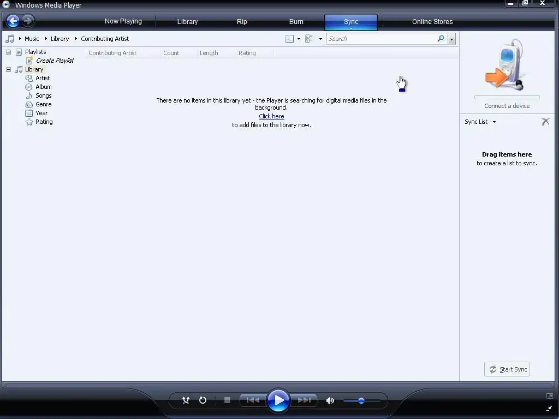Select Songs in the library tree

click(44, 95)
